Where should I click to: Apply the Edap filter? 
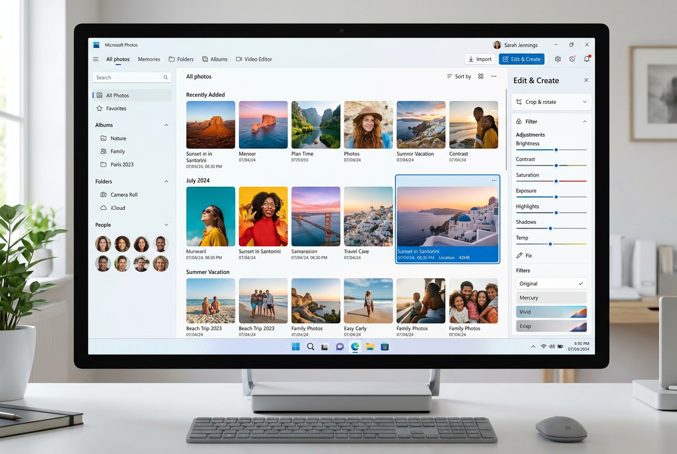[551, 326]
